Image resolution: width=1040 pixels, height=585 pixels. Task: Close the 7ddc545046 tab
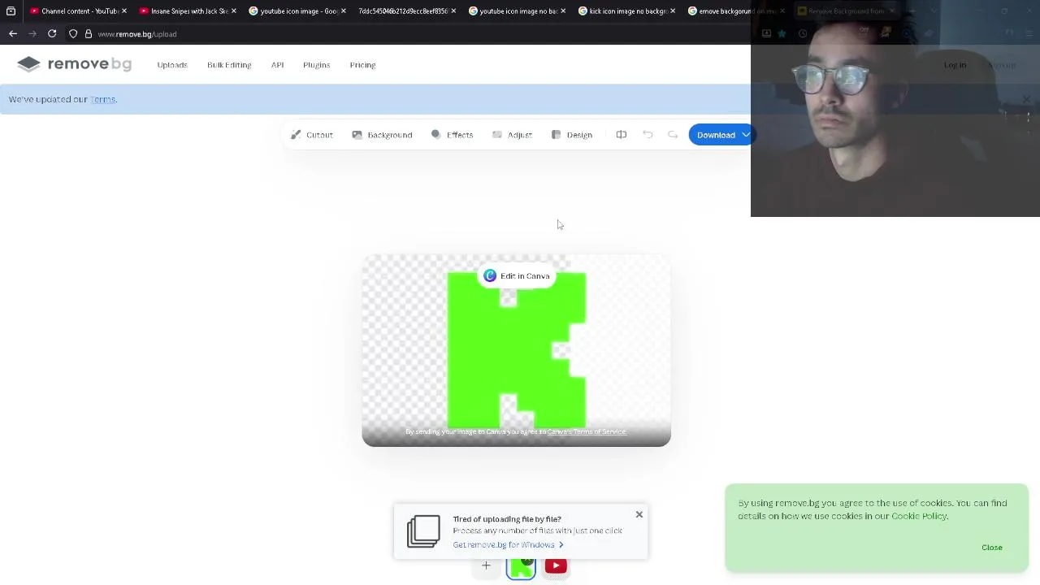(x=453, y=11)
